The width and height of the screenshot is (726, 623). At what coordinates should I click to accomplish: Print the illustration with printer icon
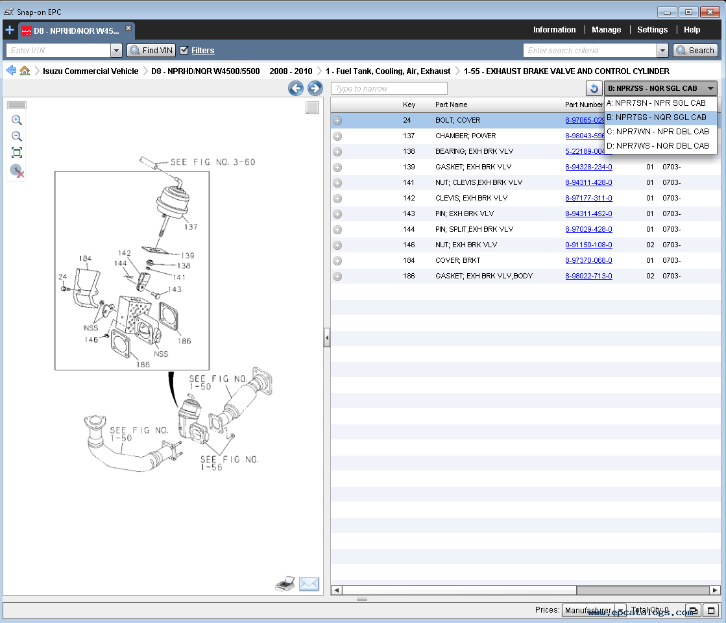[285, 583]
